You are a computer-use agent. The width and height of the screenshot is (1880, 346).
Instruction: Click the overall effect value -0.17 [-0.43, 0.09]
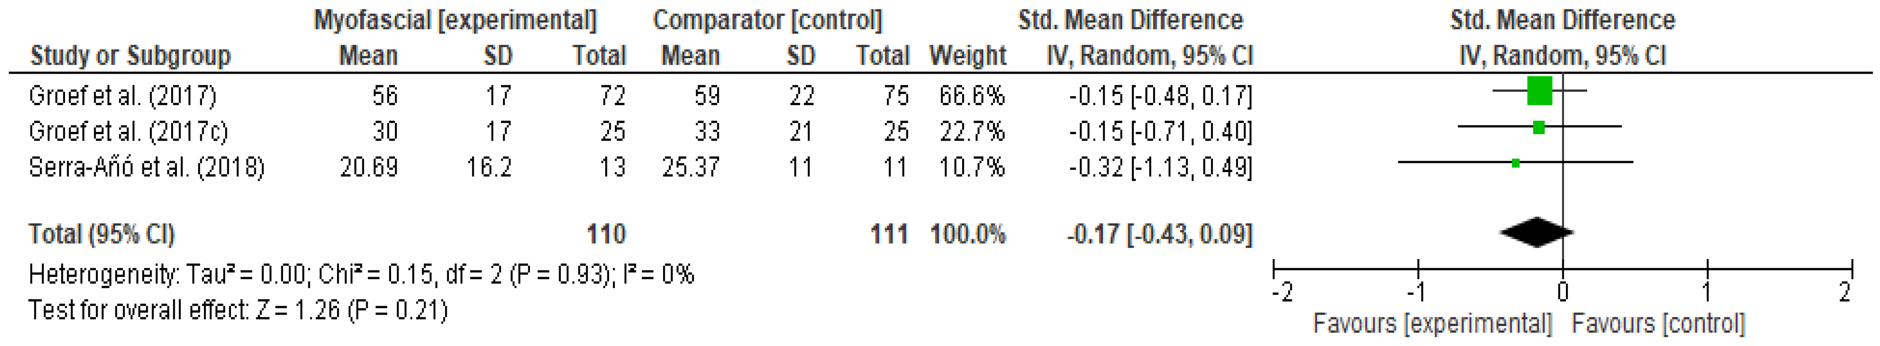[x=1160, y=234]
